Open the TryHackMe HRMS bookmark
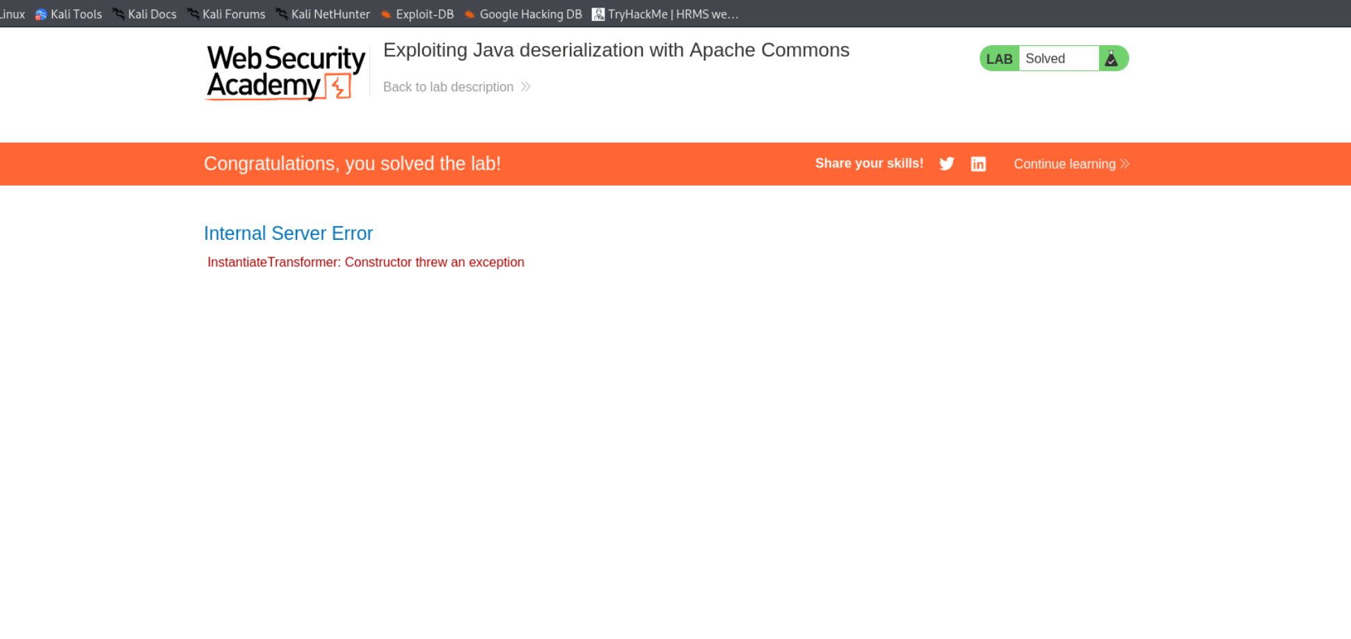The width and height of the screenshot is (1351, 639). tap(666, 14)
